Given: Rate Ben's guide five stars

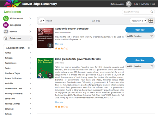Looking at the screenshot, I should 67,107.
